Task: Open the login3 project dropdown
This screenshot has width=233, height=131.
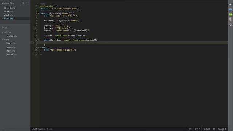Action: coord(5,27)
